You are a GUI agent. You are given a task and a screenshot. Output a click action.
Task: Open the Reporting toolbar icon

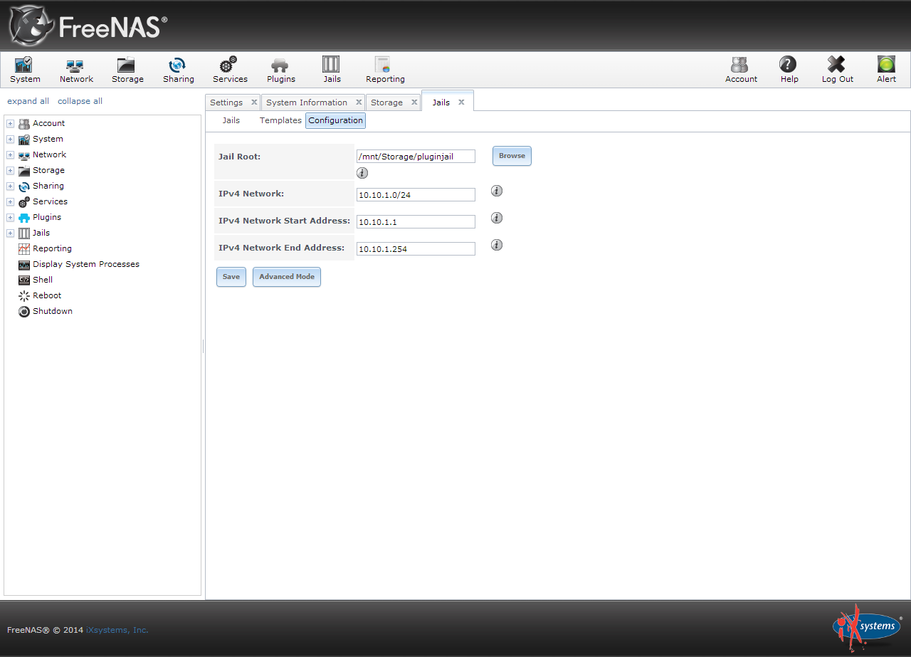pos(384,65)
